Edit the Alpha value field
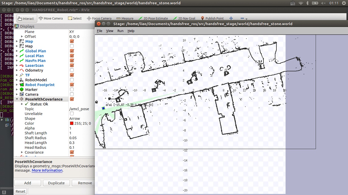Screen dimensions: 348x195 81,128
